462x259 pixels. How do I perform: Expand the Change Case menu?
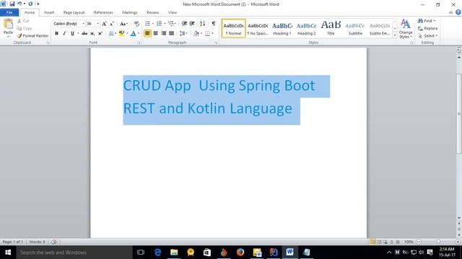click(x=123, y=24)
